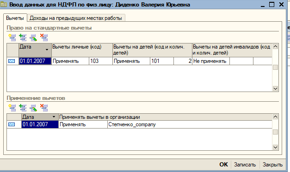Add new row in standard deductions toolbar

[12, 37]
